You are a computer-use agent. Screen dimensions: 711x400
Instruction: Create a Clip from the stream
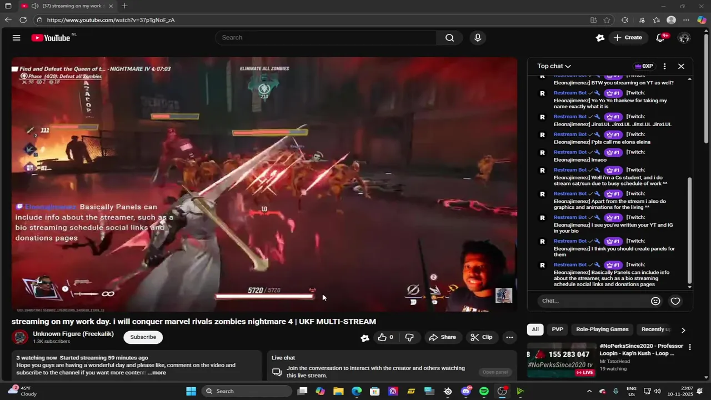pyautogui.click(x=481, y=337)
